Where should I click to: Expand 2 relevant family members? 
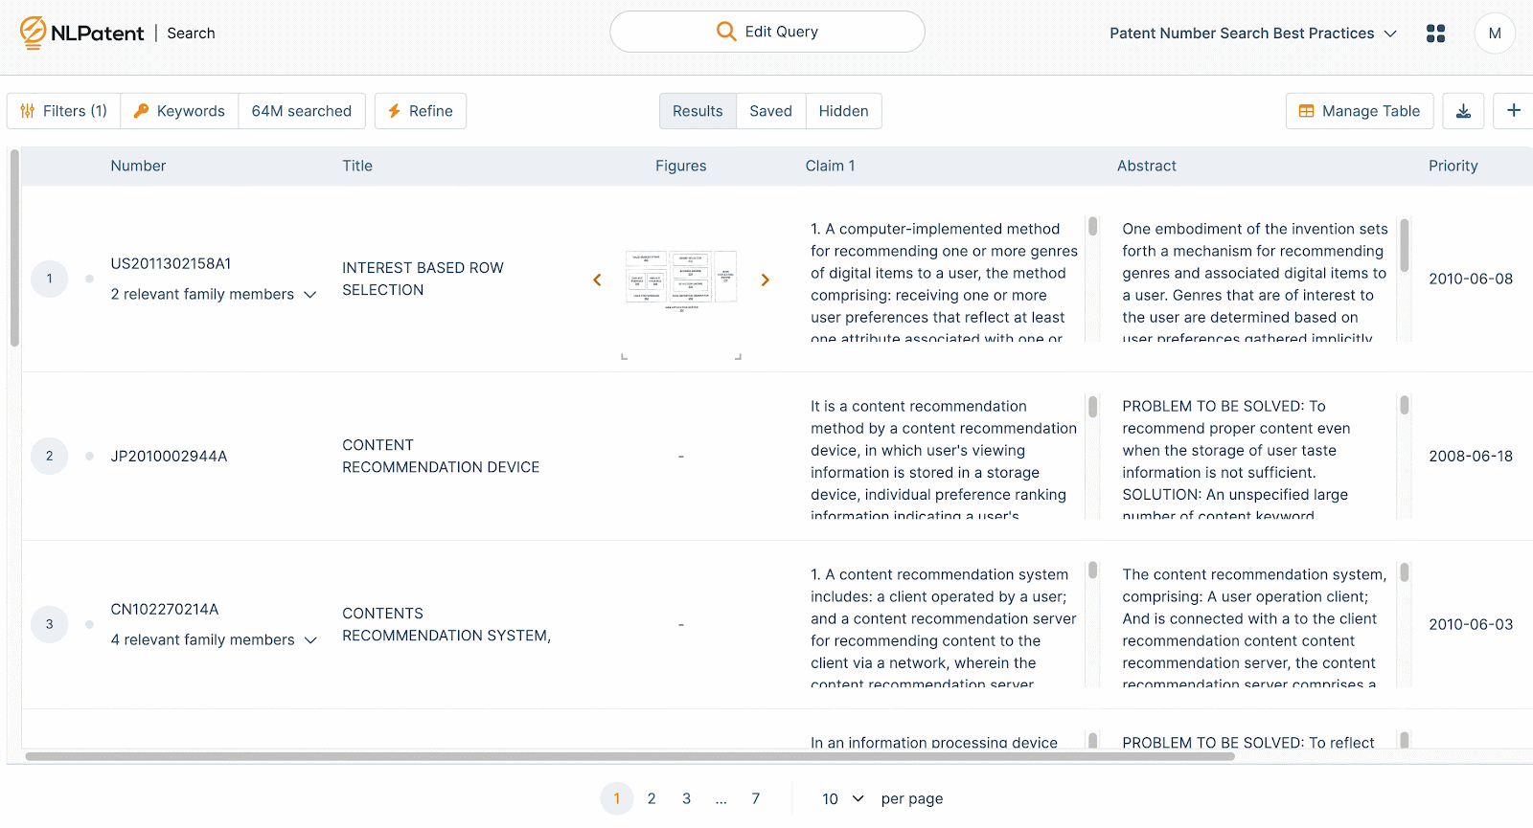213,295
